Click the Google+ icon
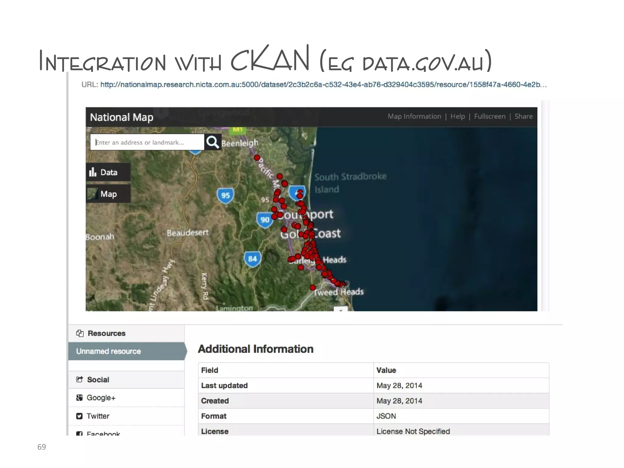 coord(79,398)
